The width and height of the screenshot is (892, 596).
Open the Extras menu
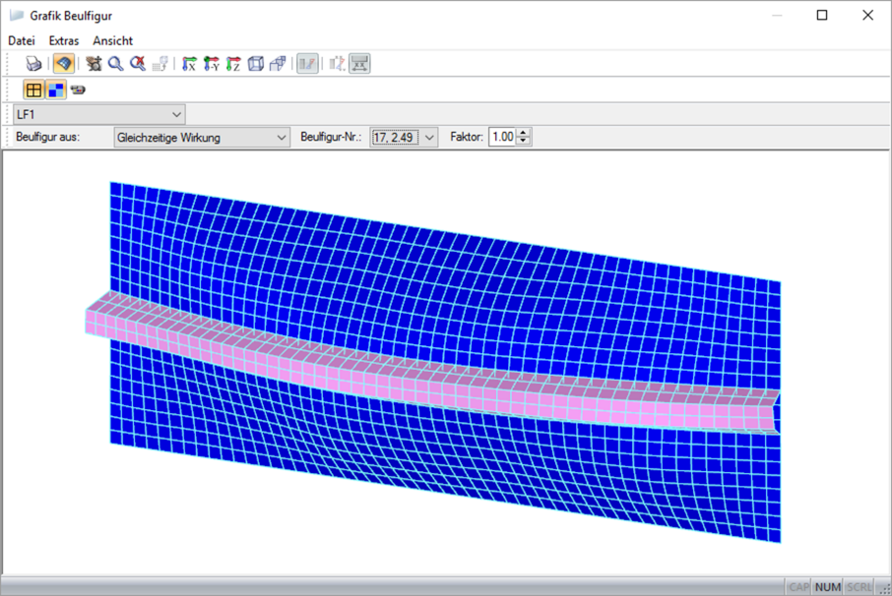point(64,41)
